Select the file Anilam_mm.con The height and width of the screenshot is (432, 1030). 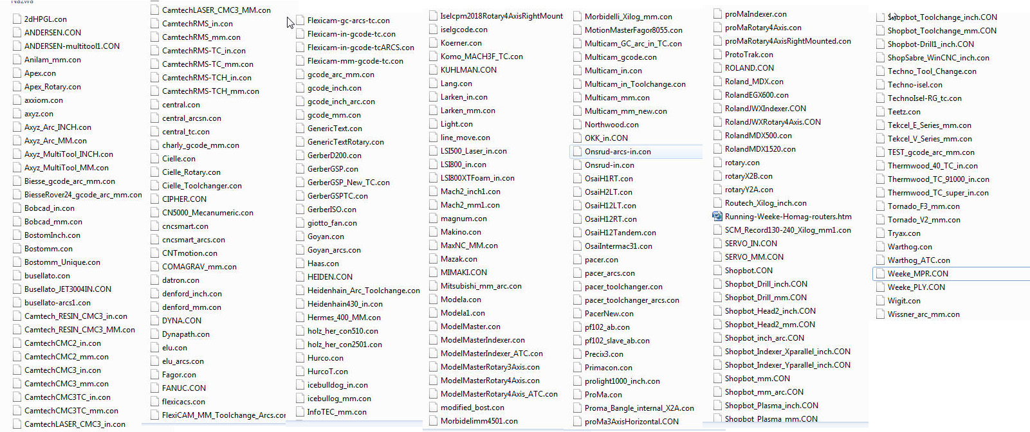pyautogui.click(x=53, y=60)
